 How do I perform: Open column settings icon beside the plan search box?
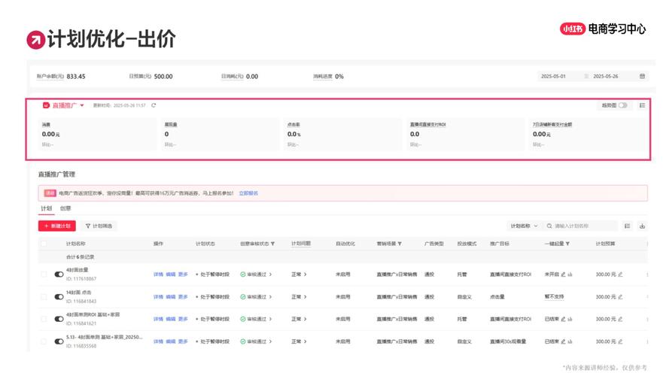[628, 226]
